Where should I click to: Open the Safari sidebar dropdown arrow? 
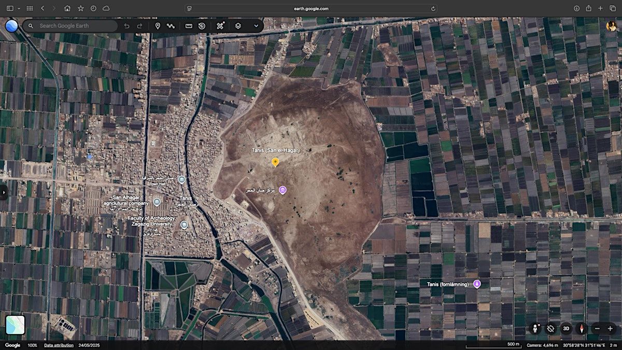(19, 8)
